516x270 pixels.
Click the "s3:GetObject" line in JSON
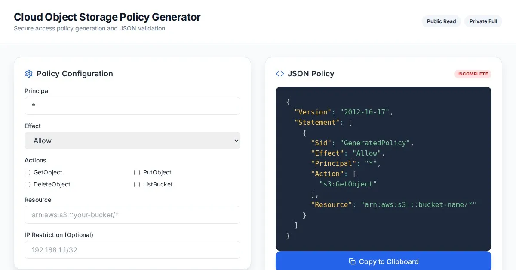click(348, 184)
